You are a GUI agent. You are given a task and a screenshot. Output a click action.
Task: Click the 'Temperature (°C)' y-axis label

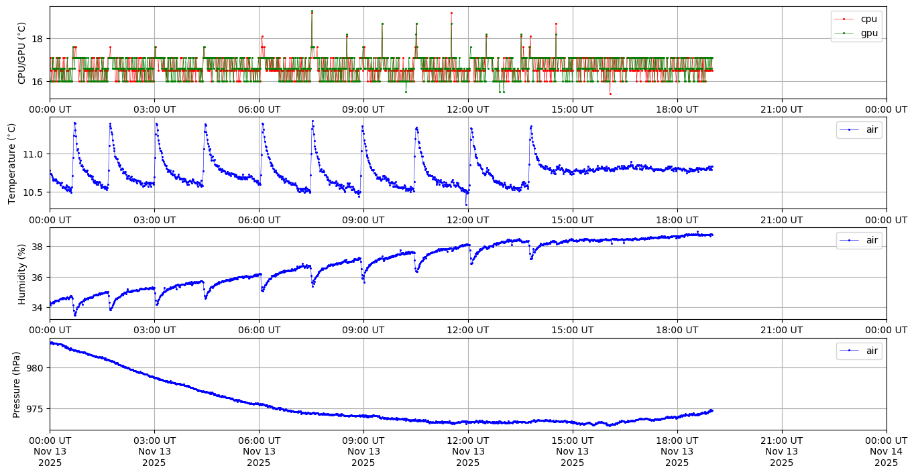click(11, 163)
